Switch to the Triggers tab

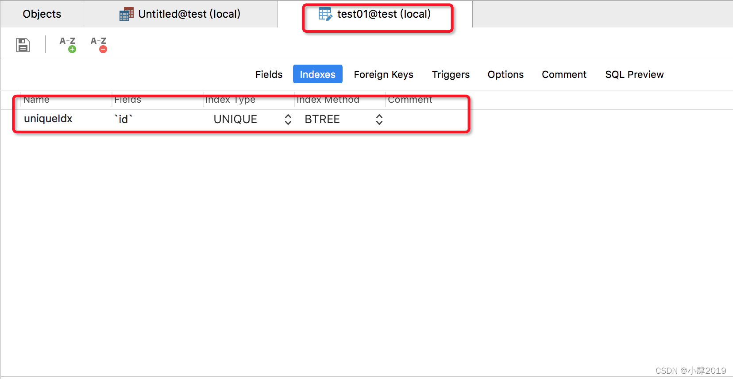pyautogui.click(x=451, y=74)
